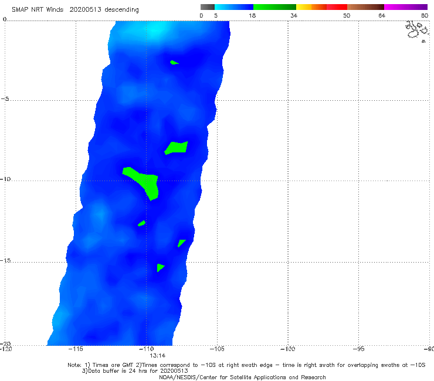
Task: Click the longitude label "-95"
Action: [x=358, y=349]
